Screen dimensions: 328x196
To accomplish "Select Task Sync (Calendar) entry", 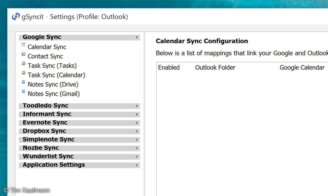I will [x=56, y=75].
